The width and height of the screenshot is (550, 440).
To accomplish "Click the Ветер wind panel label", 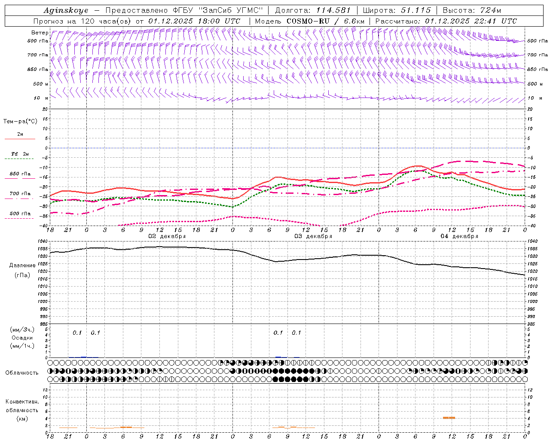I will click(40, 33).
